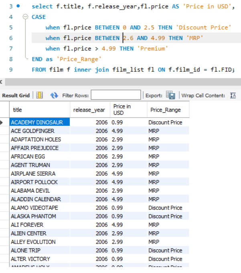Click 'Price in USD' alias on line 3

[207, 6]
